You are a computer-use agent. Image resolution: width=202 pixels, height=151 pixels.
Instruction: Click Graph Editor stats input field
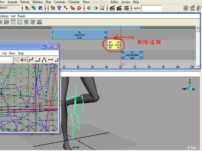6,59
